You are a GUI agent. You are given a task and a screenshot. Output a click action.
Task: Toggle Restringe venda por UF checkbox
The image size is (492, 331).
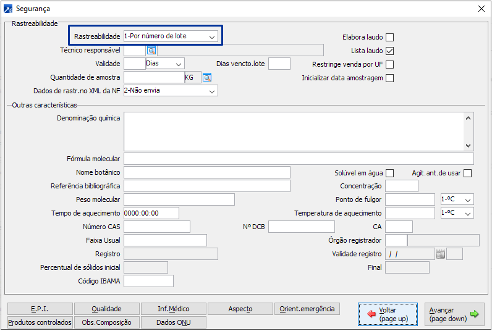[389, 64]
